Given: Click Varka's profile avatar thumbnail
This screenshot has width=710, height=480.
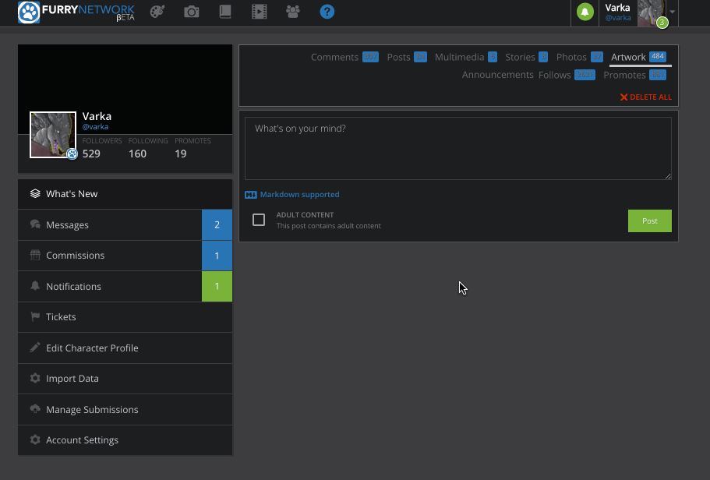Looking at the screenshot, I should click(53, 134).
